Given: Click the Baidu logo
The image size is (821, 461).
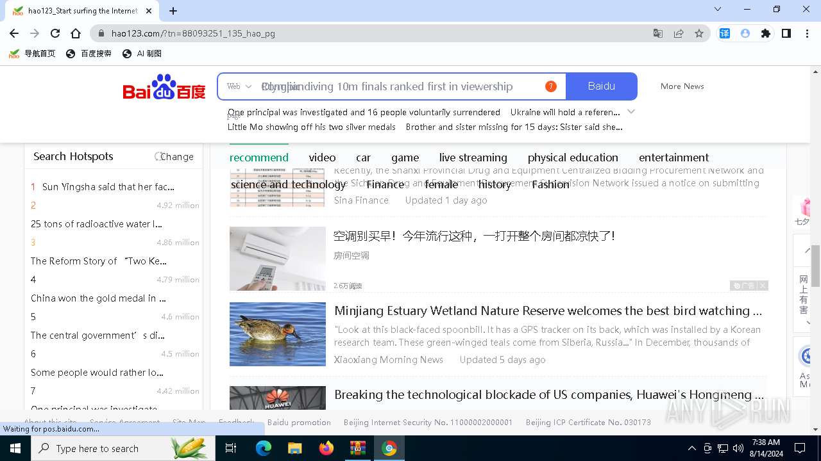Looking at the screenshot, I should coord(164,86).
